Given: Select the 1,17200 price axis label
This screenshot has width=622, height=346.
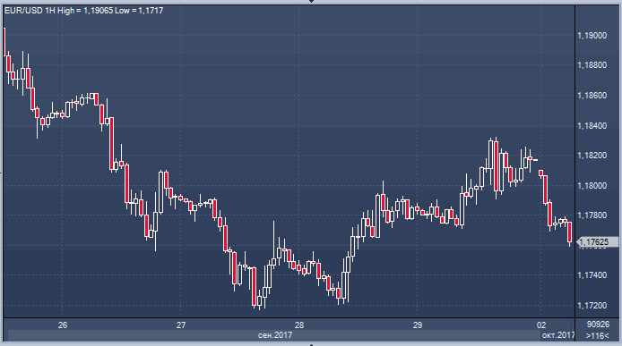Looking at the screenshot, I should pos(592,306).
